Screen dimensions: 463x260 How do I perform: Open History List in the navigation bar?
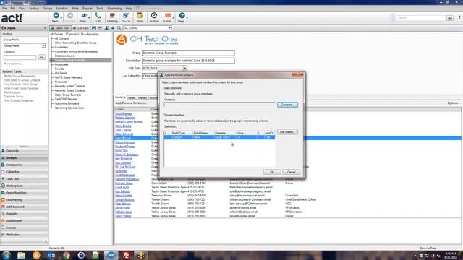click(x=24, y=186)
